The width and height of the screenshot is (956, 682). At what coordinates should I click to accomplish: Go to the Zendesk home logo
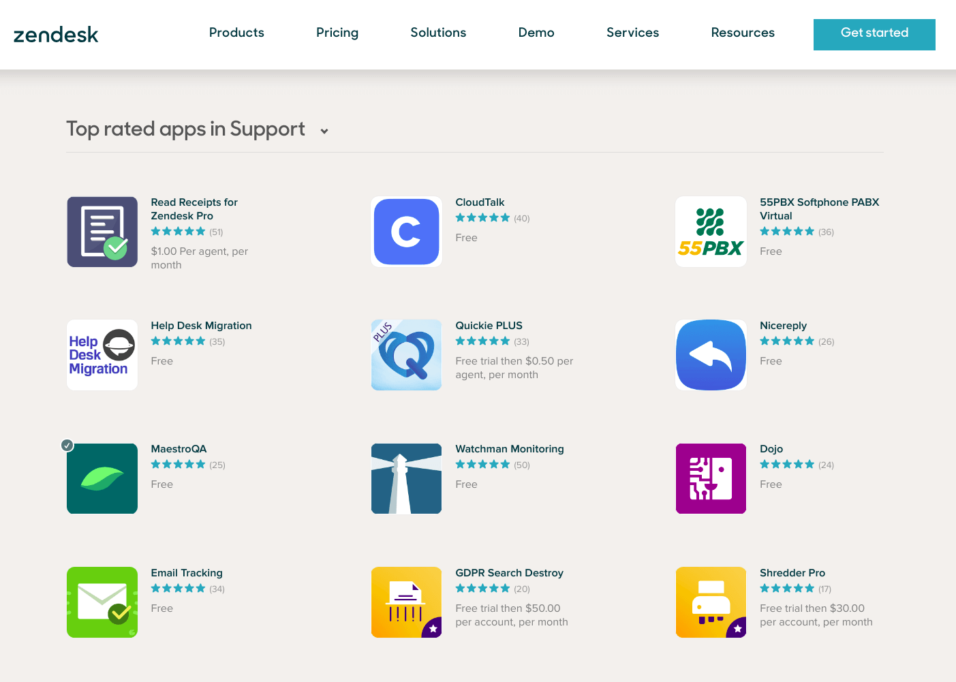coord(56,35)
